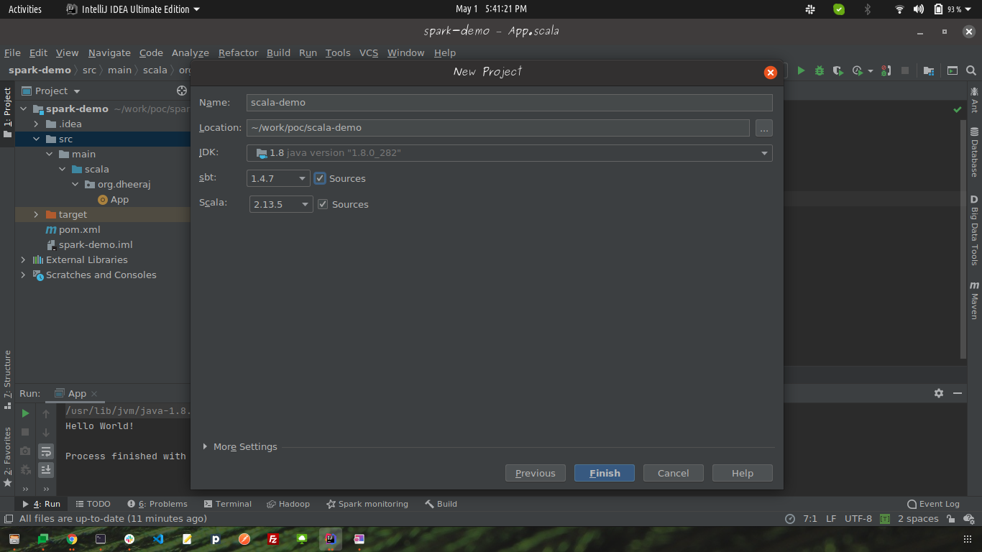This screenshot has width=982, height=552.
Task: Open the Database tool window
Action: coord(974,152)
